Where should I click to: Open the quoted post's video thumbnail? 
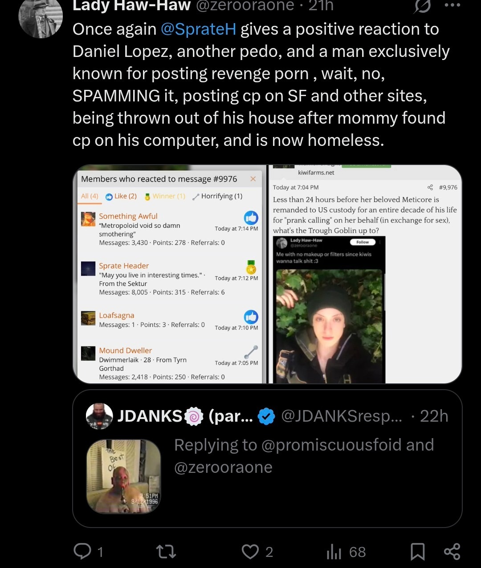(123, 476)
